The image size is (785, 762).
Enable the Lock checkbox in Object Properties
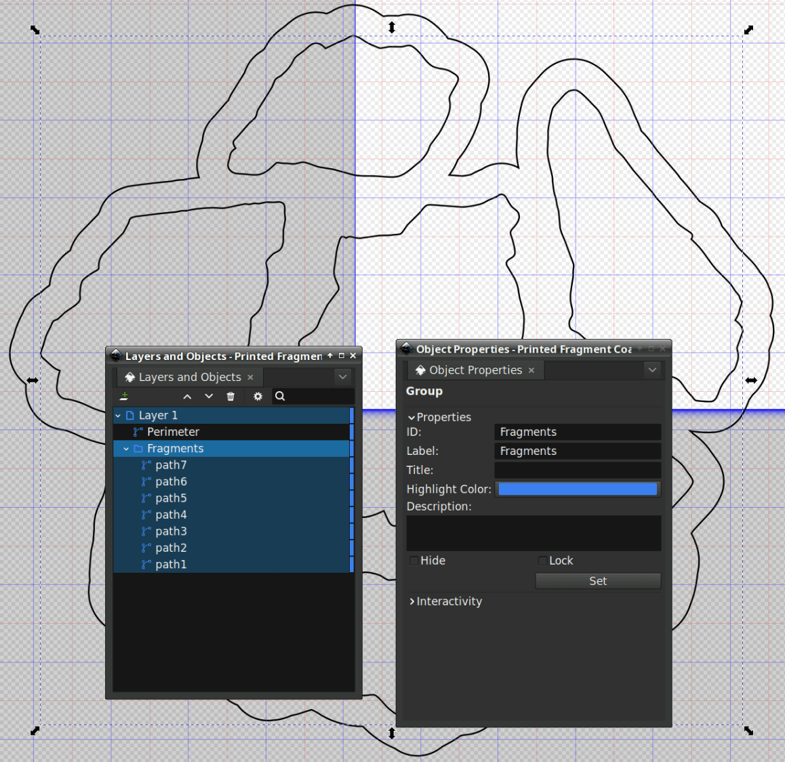tap(542, 561)
